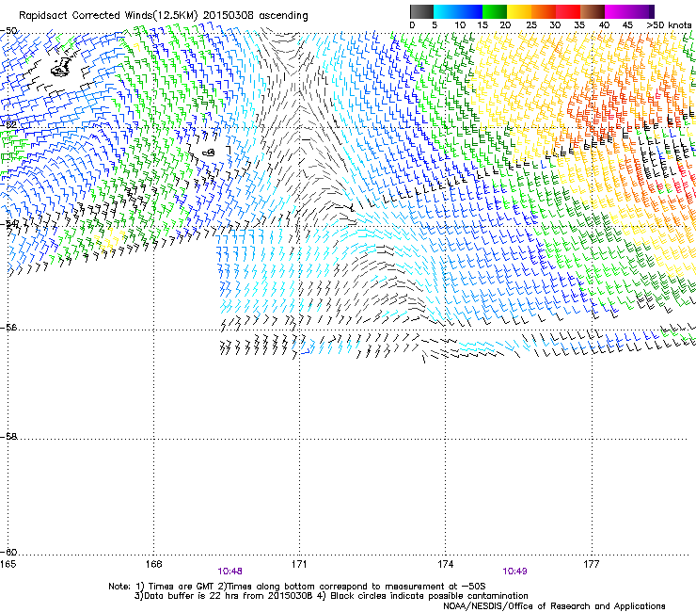This screenshot has height=612, width=696.
Task: Click the 'Times are GMT' note line
Action: point(297,587)
